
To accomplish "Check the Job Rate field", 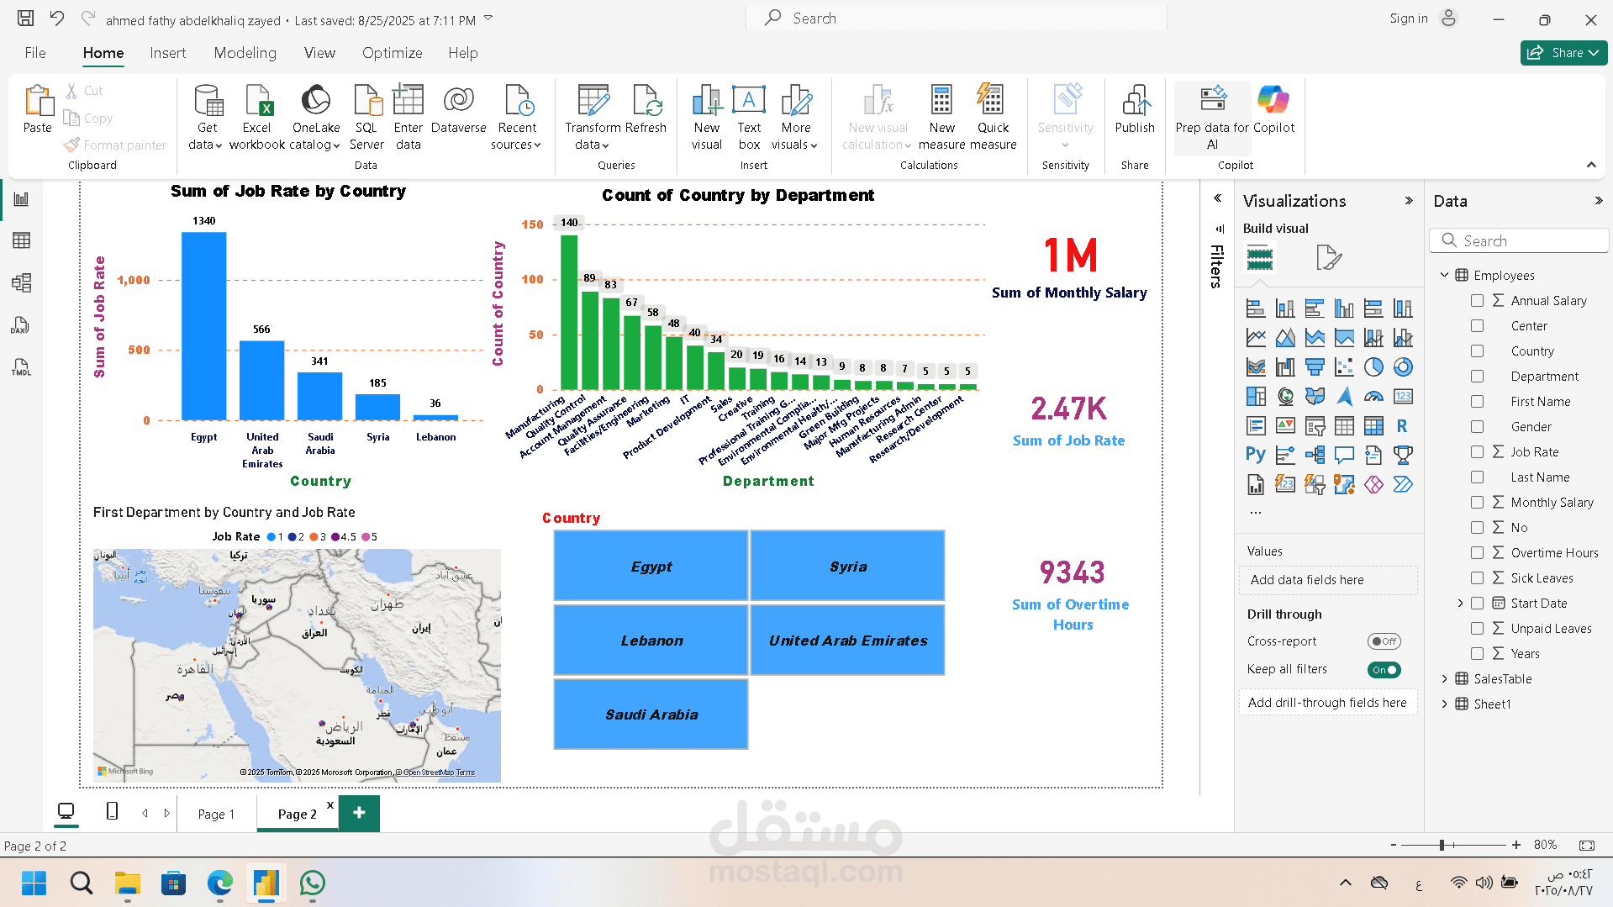I will click(1477, 452).
